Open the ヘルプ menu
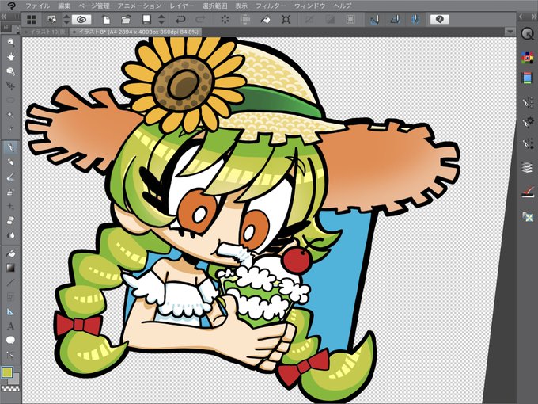The height and width of the screenshot is (404, 538). (x=342, y=6)
